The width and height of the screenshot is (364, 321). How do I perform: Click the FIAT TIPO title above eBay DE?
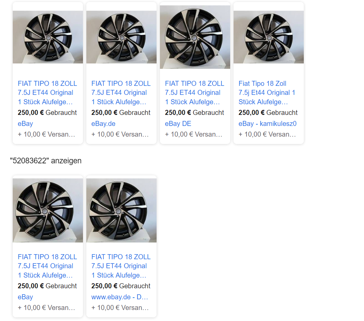click(194, 93)
